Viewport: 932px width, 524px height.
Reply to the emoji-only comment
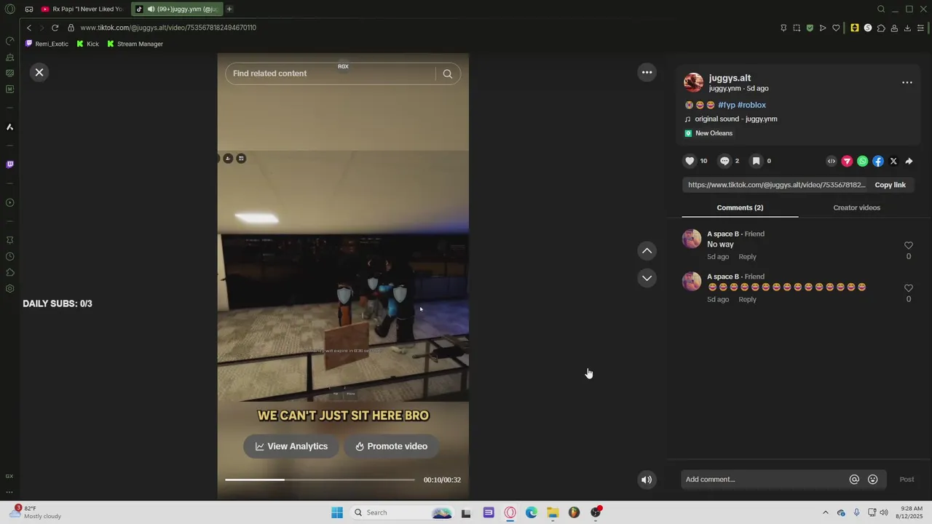click(747, 299)
